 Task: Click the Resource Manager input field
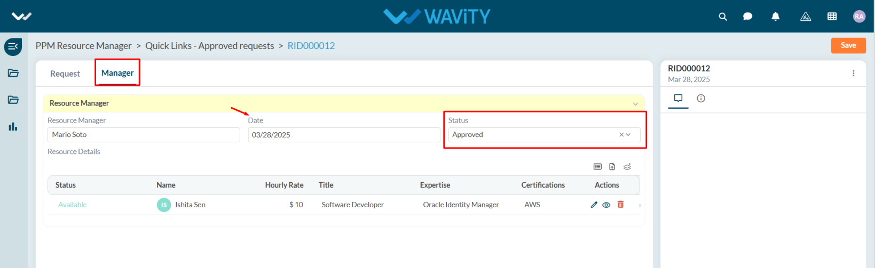click(144, 135)
